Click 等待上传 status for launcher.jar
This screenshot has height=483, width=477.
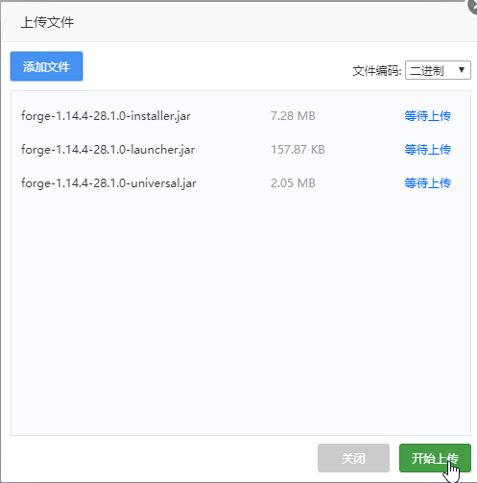click(428, 150)
